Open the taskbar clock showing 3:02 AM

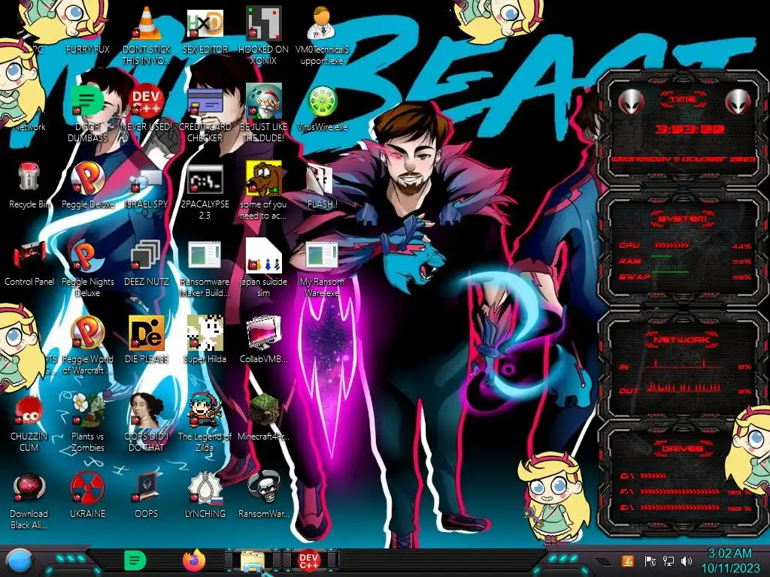pos(729,560)
